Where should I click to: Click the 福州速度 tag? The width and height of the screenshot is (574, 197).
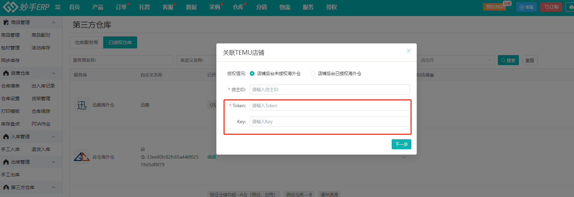(x=329, y=194)
